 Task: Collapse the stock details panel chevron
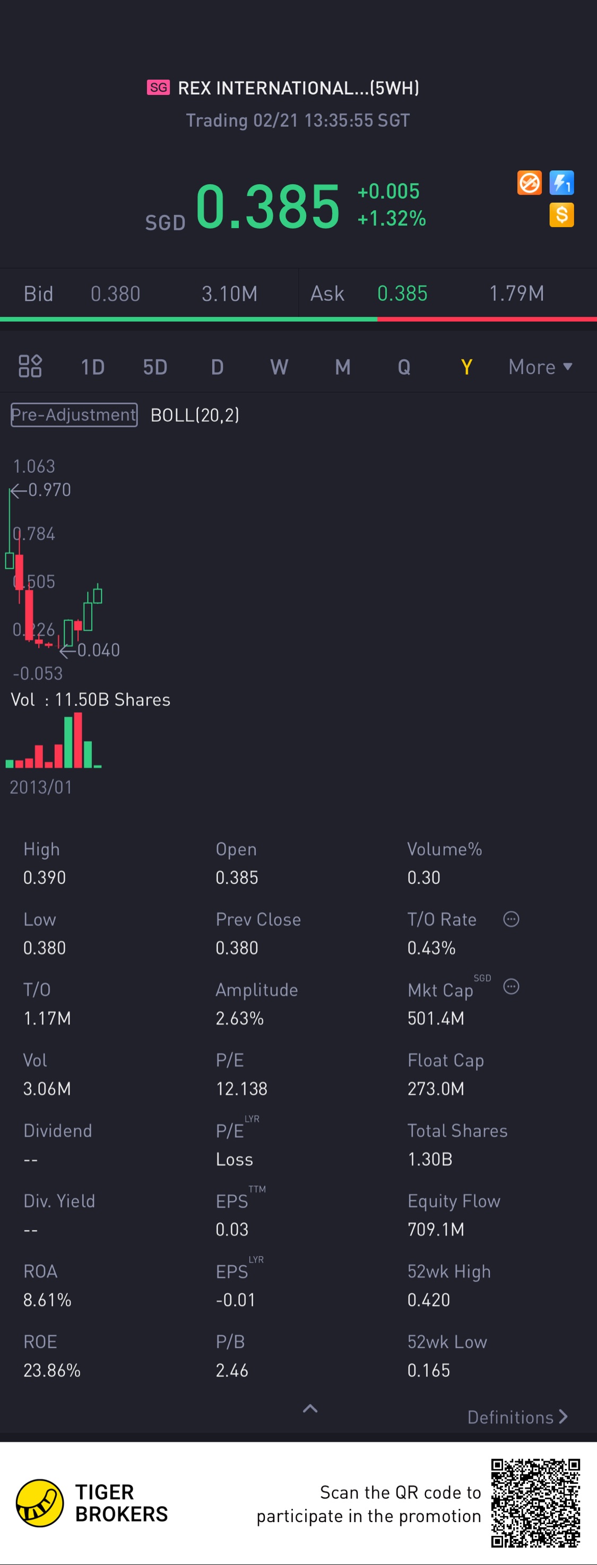coord(310,1409)
